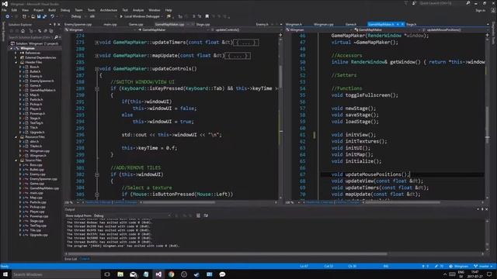Open Task View from taskbar
497x279 pixels.
click(x=107, y=274)
